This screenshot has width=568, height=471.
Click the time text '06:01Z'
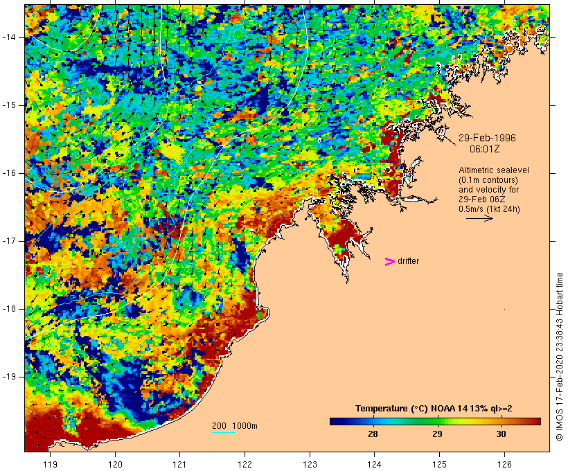485,149
